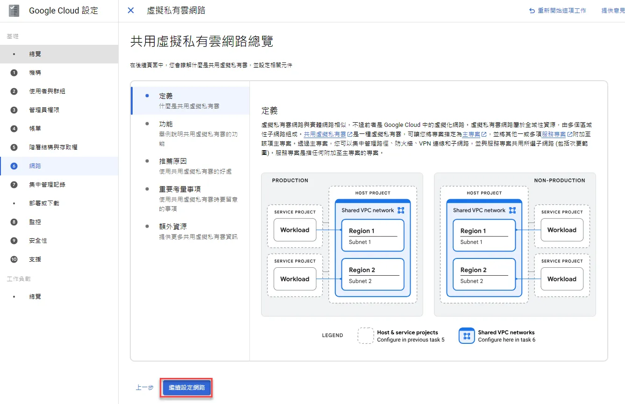The image size is (625, 404).
Task: Click Shared VPC network icon in NON-PRODUCTION diagram
Action: (x=512, y=210)
